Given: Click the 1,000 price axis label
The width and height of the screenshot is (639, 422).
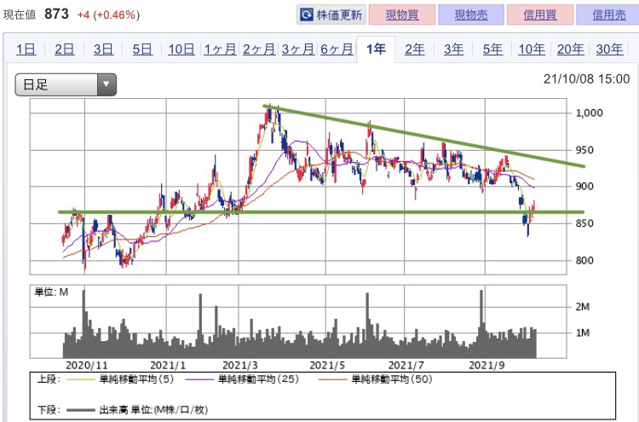Looking at the screenshot, I should pyautogui.click(x=589, y=113).
